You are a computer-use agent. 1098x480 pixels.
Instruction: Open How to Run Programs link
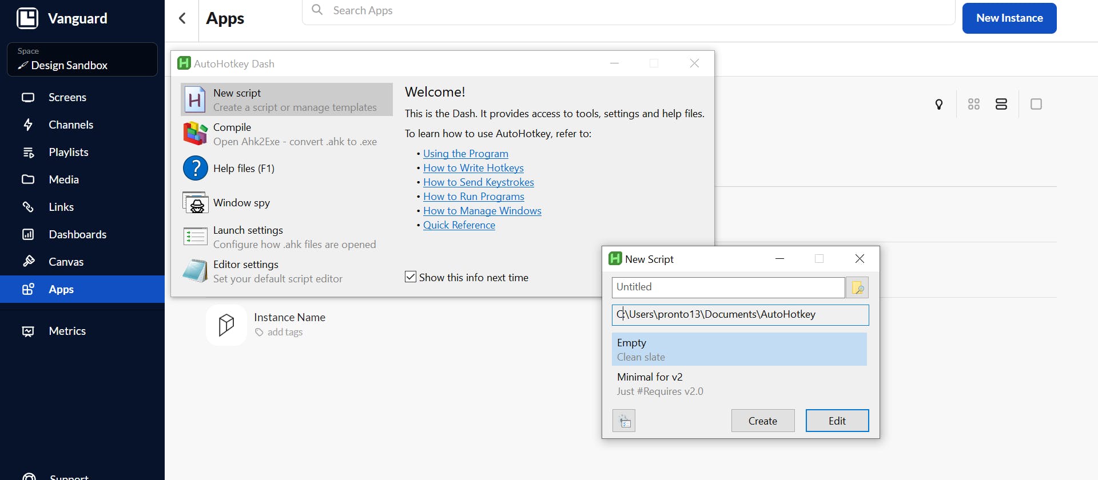tap(474, 197)
